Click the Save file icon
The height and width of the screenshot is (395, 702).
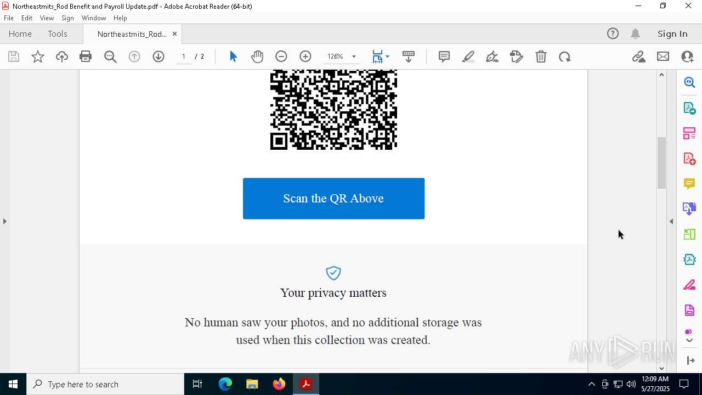click(x=14, y=57)
